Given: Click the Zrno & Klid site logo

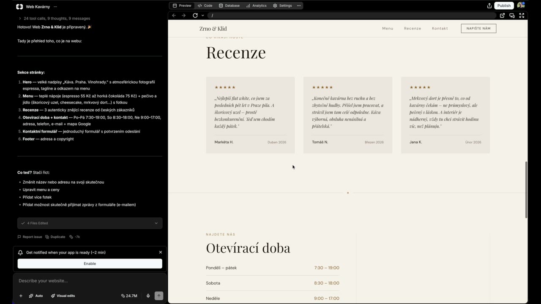Looking at the screenshot, I should [213, 29].
